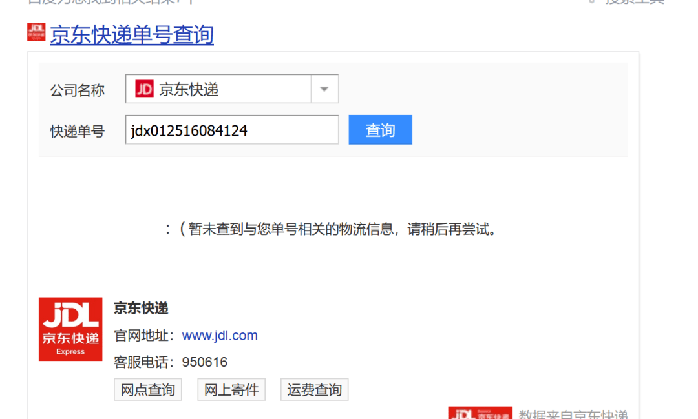Click the bold 京东快递 company heading

point(141,308)
